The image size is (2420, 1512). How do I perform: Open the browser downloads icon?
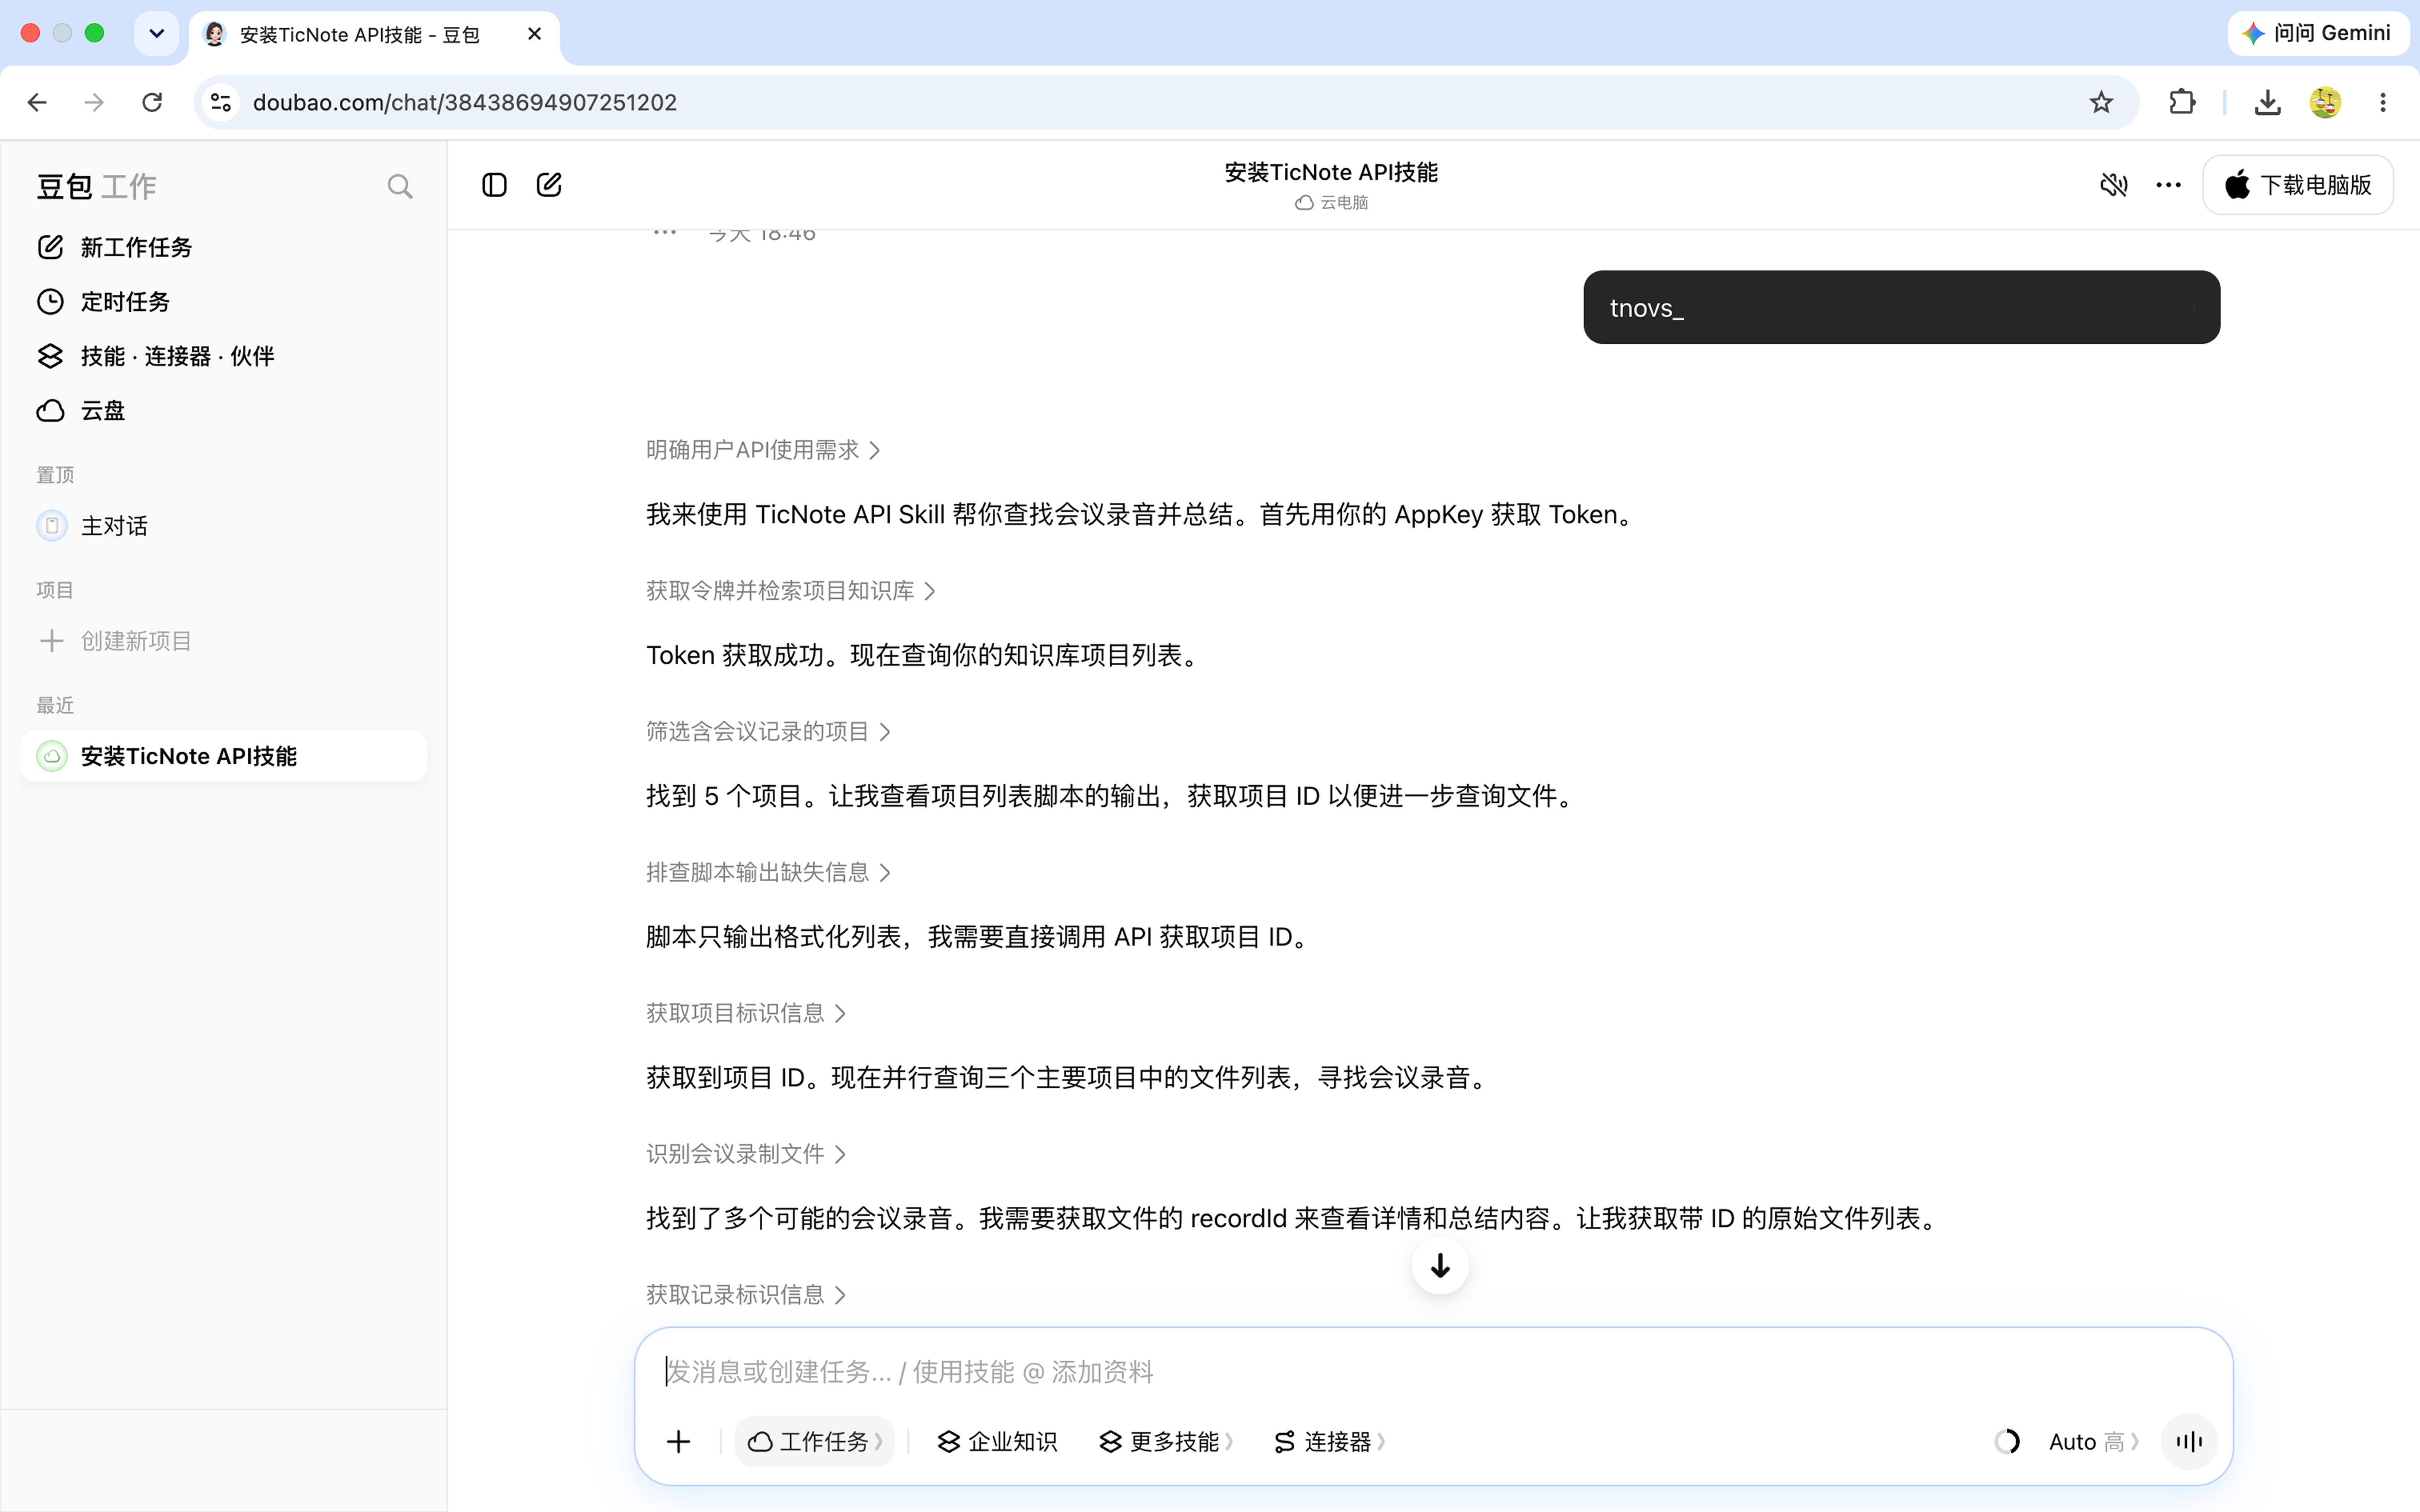tap(2267, 102)
